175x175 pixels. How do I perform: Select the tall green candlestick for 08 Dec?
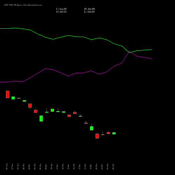(x=41, y=119)
